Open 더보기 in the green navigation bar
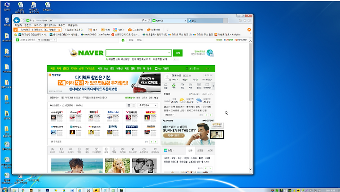The height and width of the screenshot is (192, 340). click(x=166, y=68)
